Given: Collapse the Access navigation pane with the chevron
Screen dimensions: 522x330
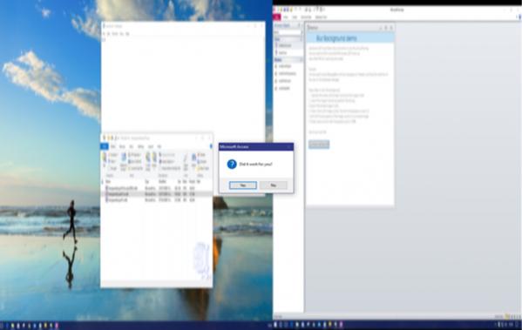Looking at the screenshot, I should pos(299,25).
